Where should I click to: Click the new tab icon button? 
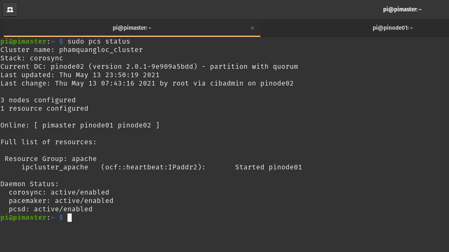click(10, 9)
